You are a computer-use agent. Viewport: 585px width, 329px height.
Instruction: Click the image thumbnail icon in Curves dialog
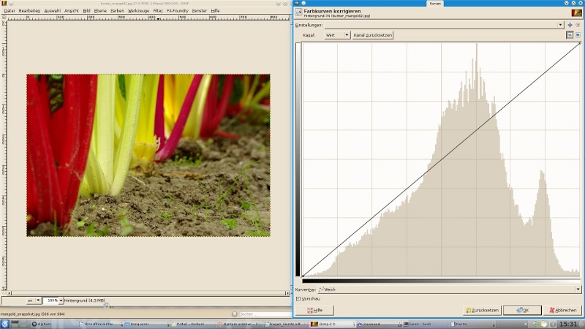(x=574, y=12)
